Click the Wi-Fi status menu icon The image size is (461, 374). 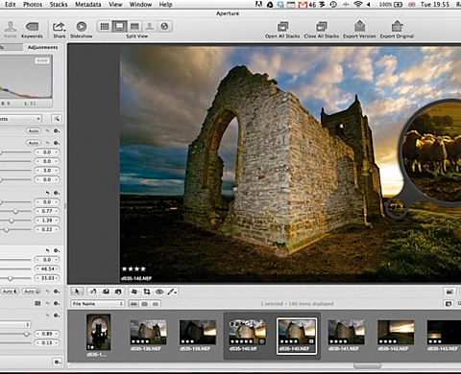358,5
